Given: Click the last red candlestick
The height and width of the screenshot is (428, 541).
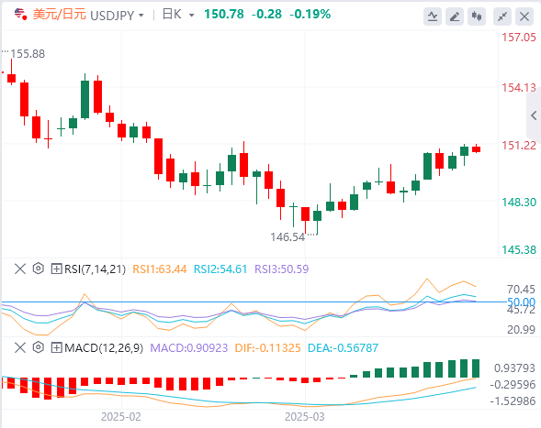Looking at the screenshot, I should click(x=477, y=149).
